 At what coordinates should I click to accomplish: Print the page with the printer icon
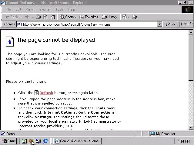(x=134, y=17)
